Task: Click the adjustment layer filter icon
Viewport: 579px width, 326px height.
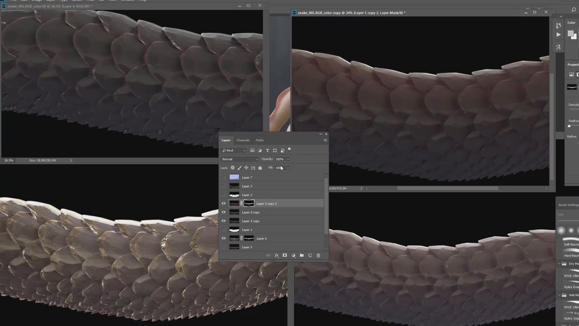Action: tap(260, 150)
